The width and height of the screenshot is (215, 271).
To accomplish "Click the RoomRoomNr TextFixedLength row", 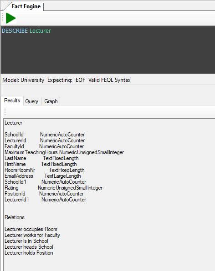I will tap(45, 170).
